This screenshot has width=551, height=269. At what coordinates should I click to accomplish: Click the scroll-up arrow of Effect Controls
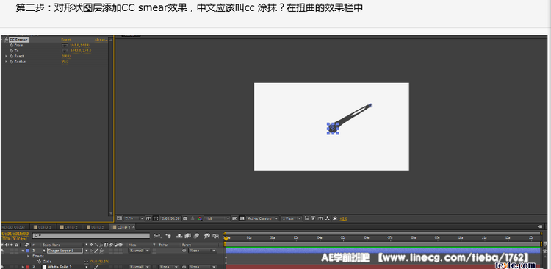pos(111,40)
